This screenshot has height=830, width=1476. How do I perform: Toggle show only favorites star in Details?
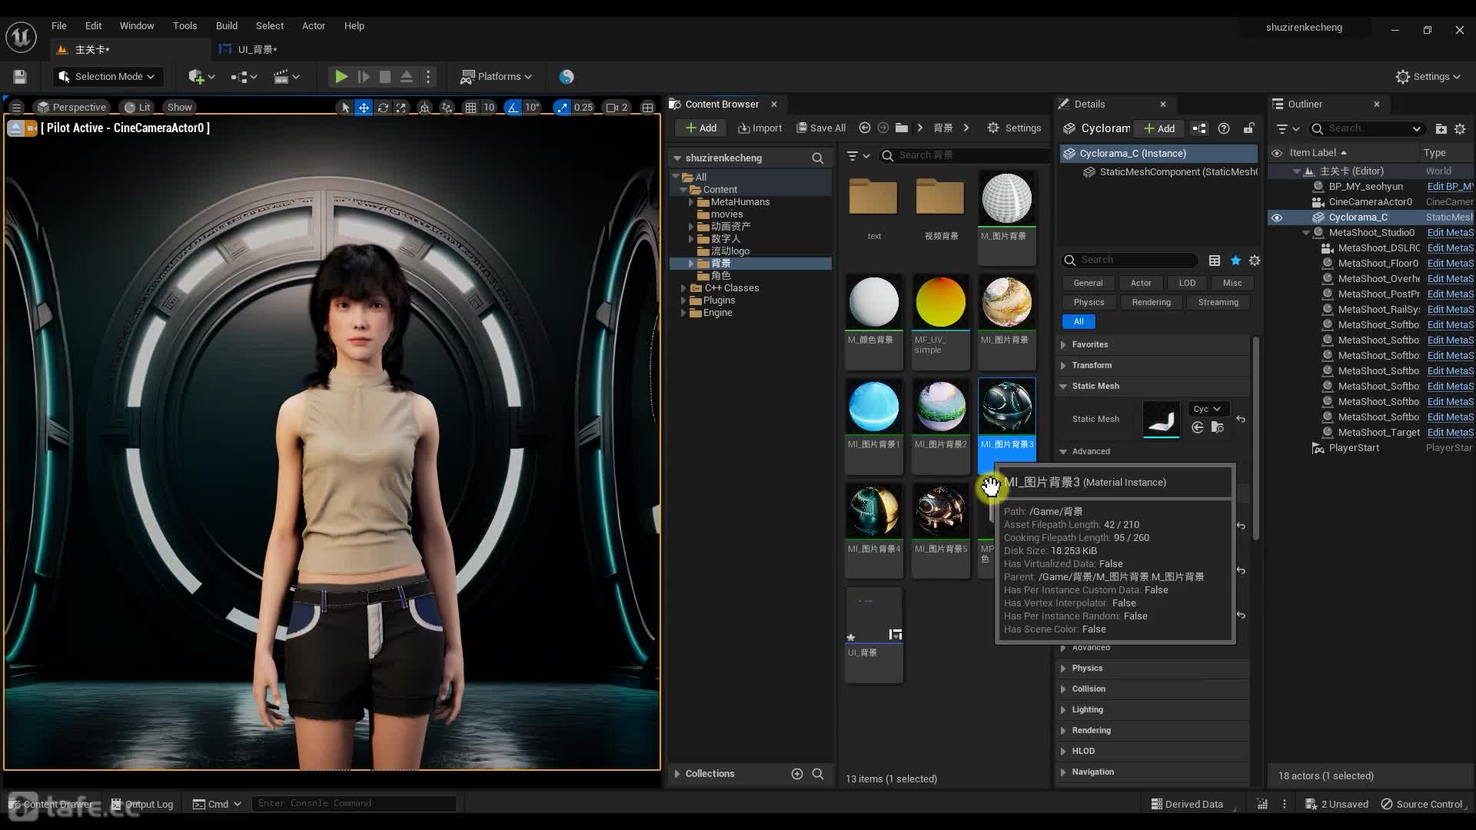pos(1235,261)
